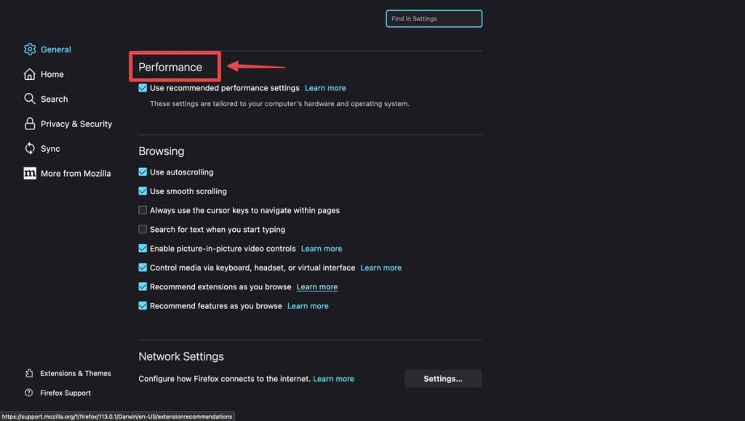Open Learn more link for picture-in-picture
This screenshot has width=745, height=421.
click(x=322, y=249)
